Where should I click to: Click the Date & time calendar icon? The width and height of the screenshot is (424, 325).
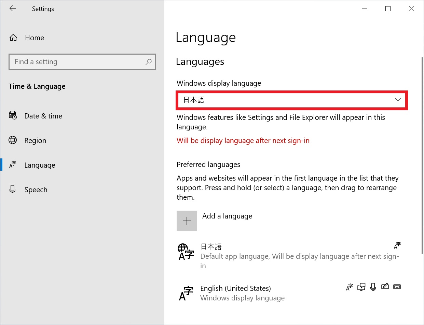pos(13,116)
